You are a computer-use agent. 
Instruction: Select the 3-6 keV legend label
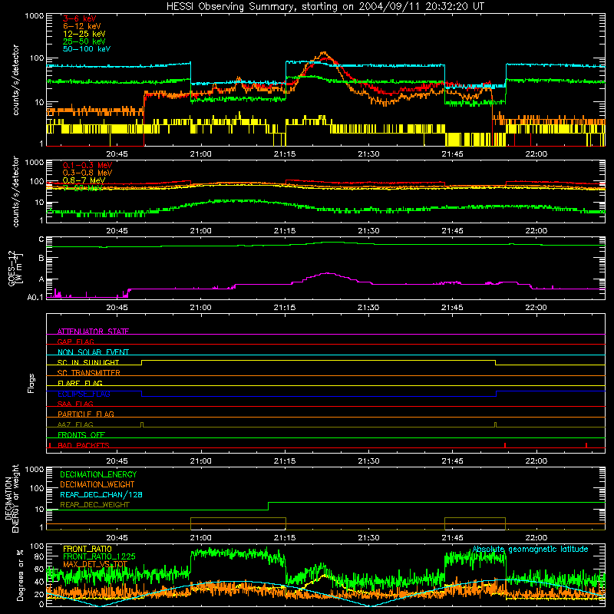[79, 18]
